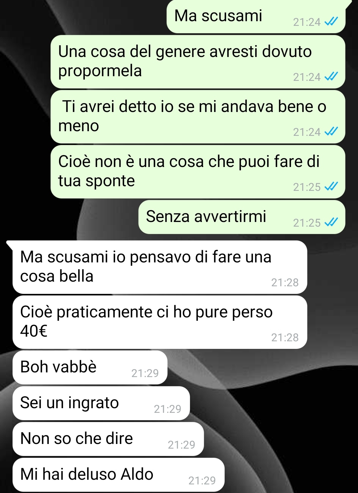Select the "Mi hai deluso Aldo" message bubble
358x493 pixels.
118,475
